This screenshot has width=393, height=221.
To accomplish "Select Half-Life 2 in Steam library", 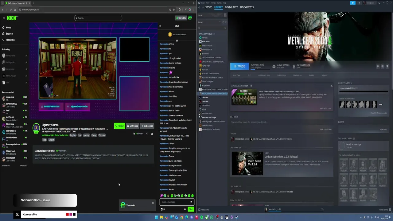I will click(206, 70).
